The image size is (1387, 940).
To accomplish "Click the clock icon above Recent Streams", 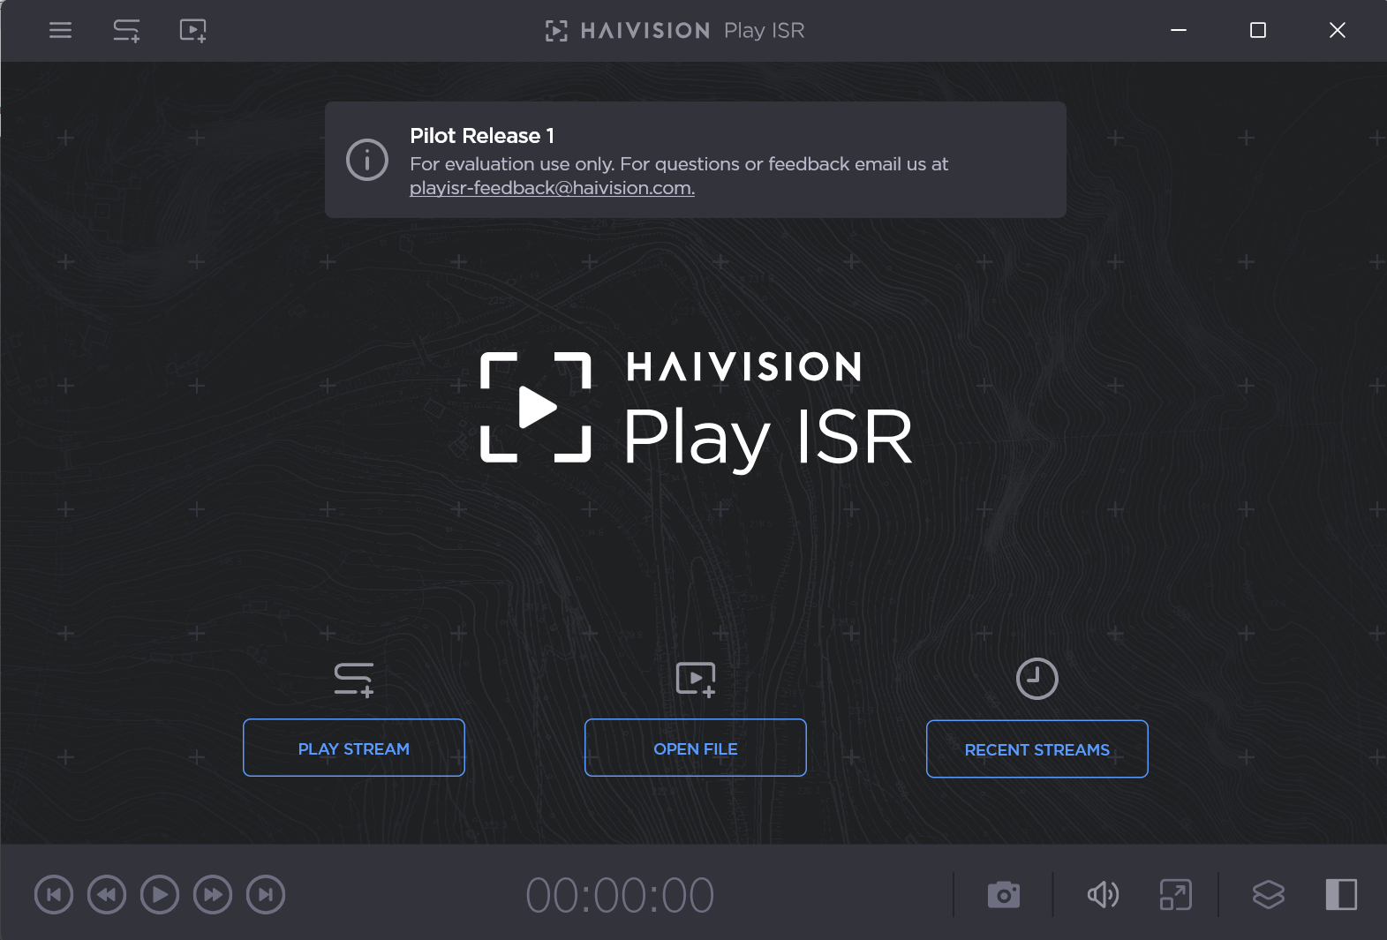I will click(1037, 679).
